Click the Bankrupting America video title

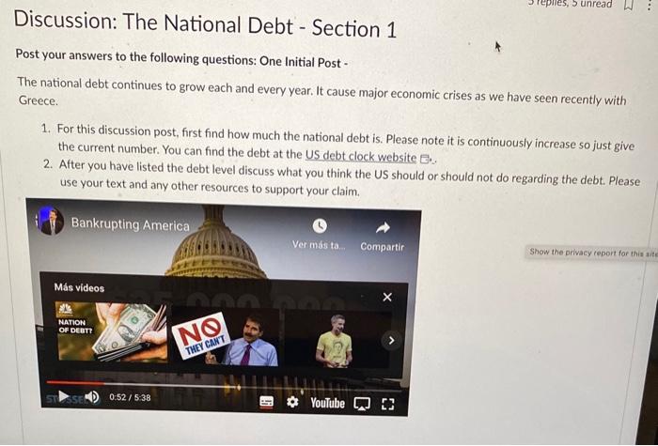pos(130,224)
